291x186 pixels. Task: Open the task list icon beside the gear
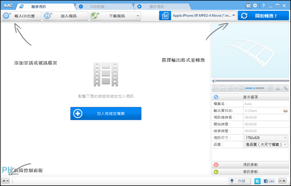(x=248, y=6)
